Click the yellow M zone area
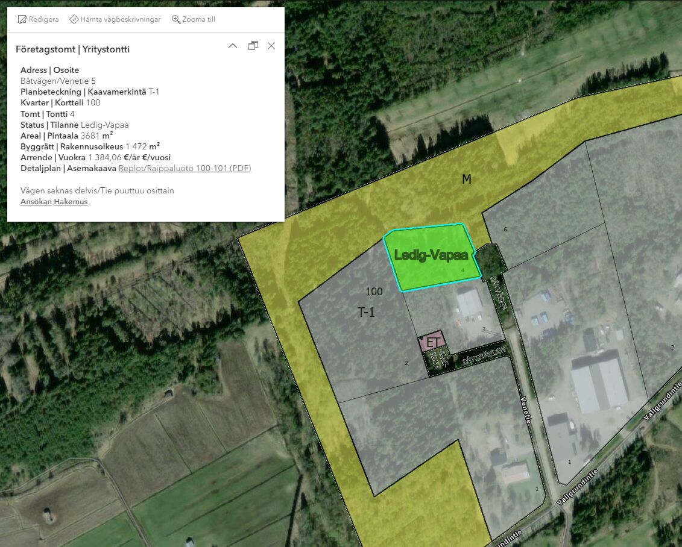 (466, 180)
